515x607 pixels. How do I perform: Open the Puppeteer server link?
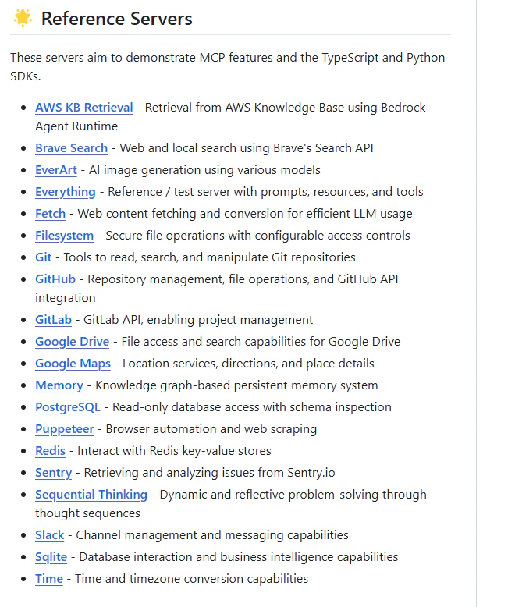pyautogui.click(x=64, y=429)
